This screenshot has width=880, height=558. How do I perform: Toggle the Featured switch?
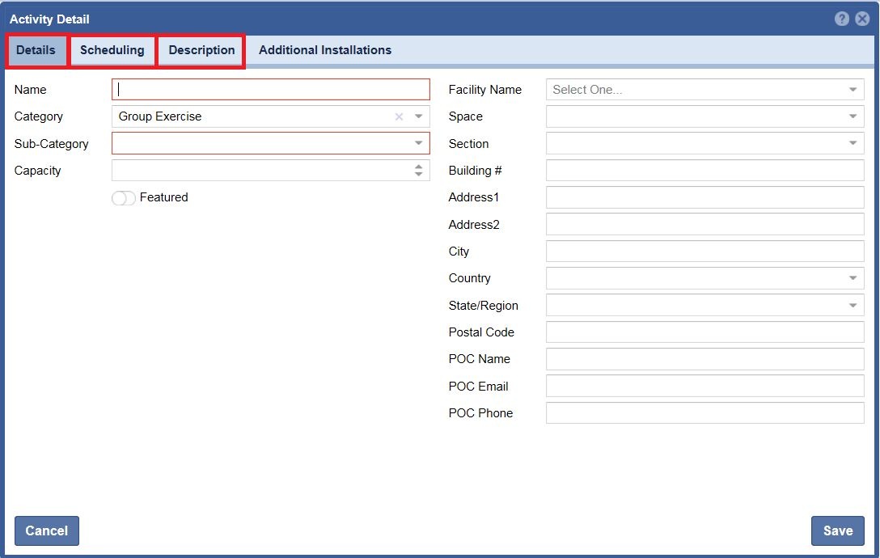click(x=124, y=198)
